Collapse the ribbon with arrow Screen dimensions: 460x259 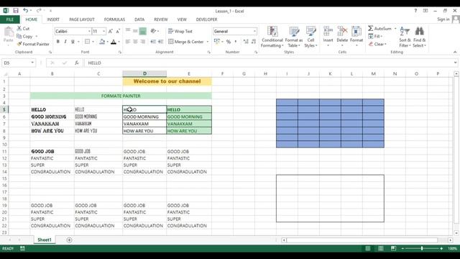click(455, 52)
